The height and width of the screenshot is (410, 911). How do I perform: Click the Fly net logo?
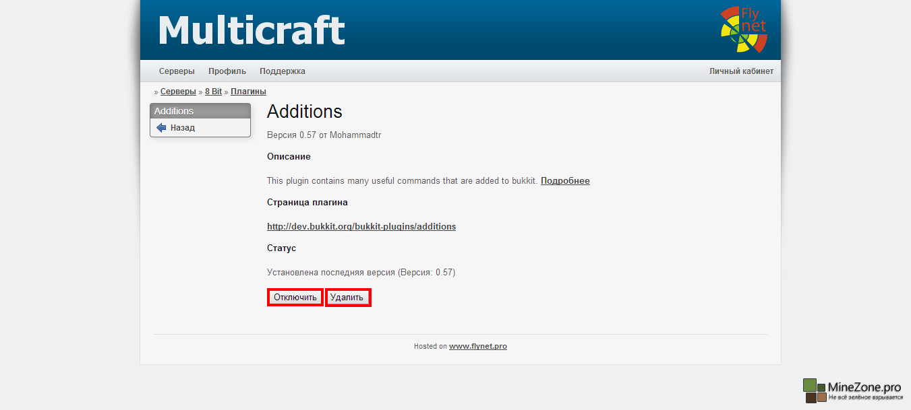coord(744,30)
